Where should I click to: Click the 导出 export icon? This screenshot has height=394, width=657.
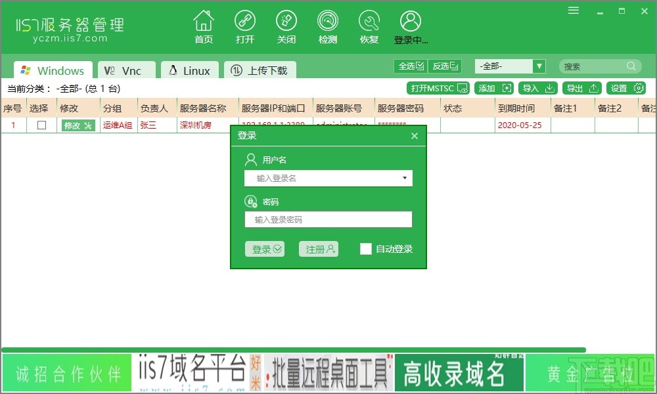click(581, 87)
